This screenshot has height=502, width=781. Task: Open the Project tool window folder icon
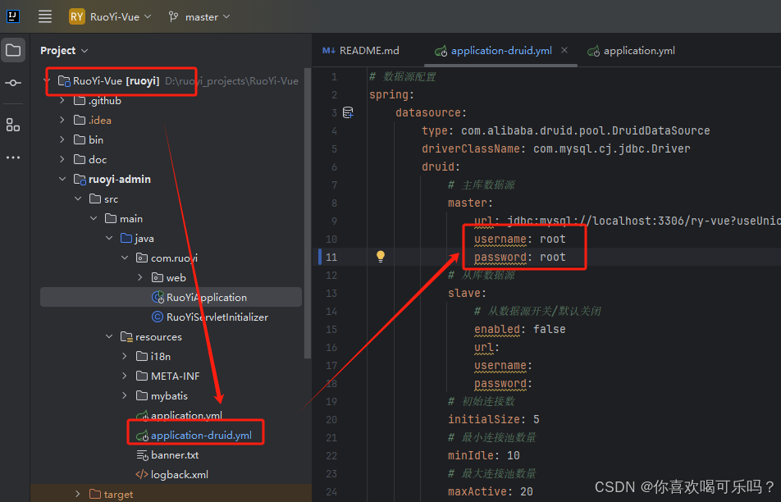[13, 50]
